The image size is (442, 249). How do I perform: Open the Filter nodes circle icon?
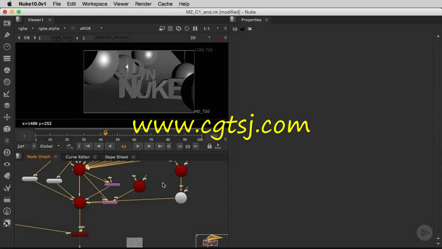tap(7, 82)
